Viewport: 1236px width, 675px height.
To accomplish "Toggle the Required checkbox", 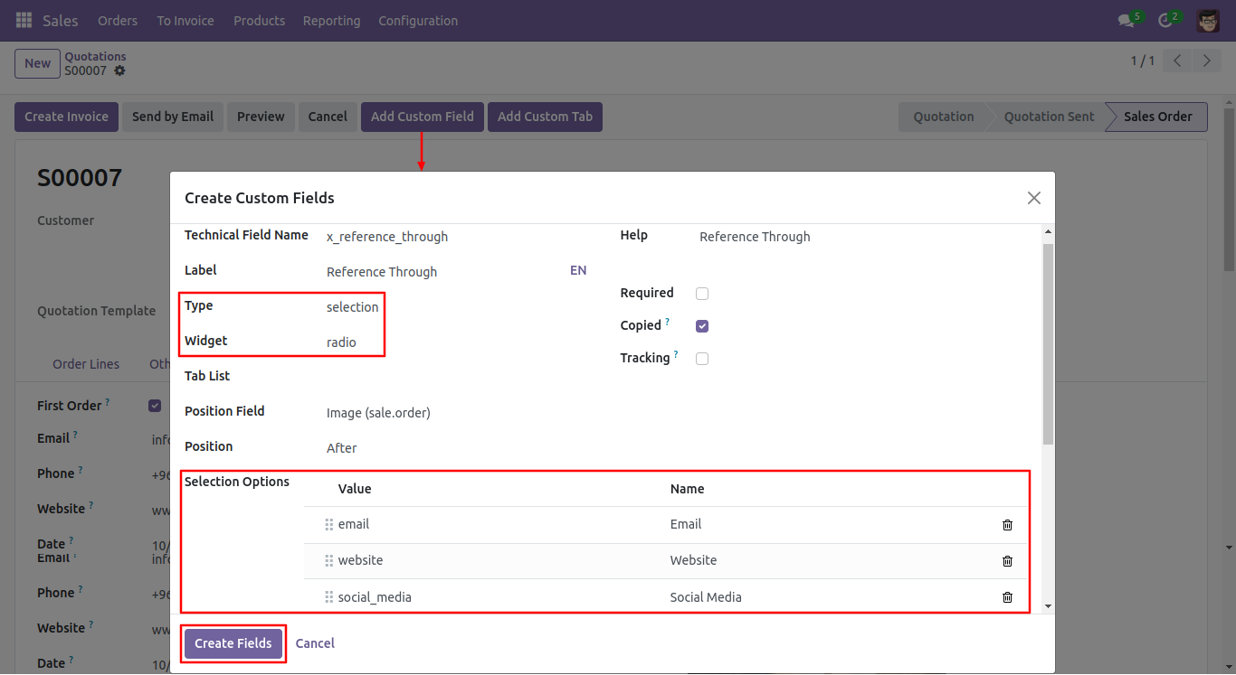I will [702, 294].
